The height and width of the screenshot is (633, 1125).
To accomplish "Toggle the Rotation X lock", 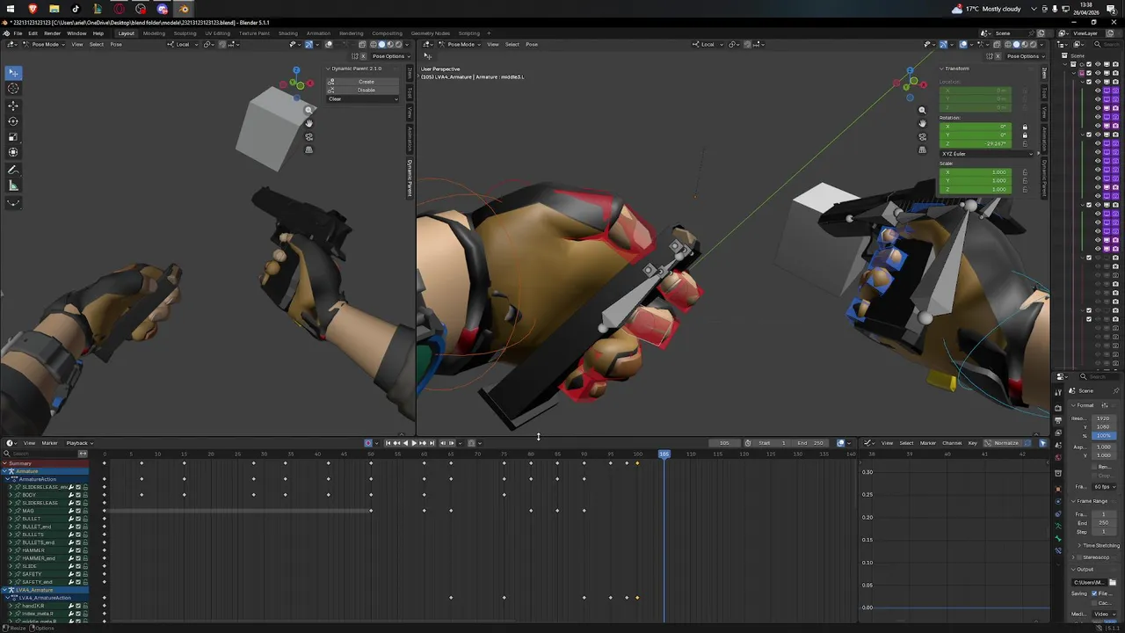I will tap(1025, 127).
